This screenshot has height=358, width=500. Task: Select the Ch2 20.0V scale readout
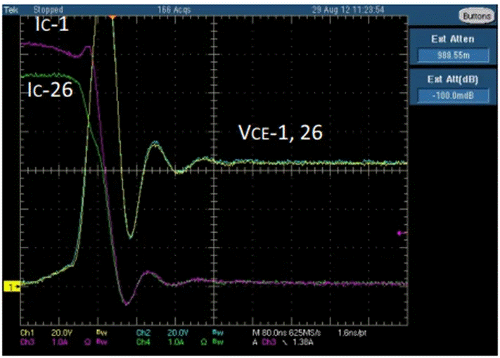(178, 333)
